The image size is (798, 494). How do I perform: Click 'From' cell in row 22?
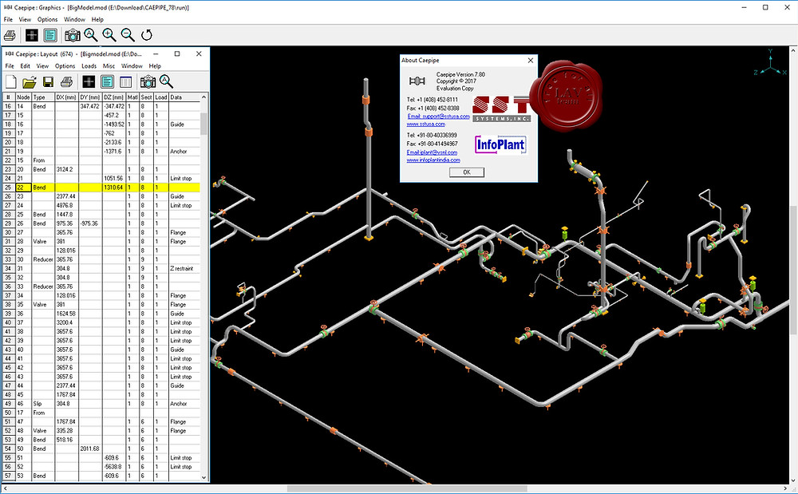click(x=43, y=160)
